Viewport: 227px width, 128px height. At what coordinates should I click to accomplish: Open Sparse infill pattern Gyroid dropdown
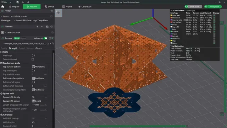[39, 101]
